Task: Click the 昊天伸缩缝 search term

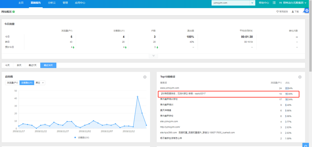Action: click(x=166, y=110)
